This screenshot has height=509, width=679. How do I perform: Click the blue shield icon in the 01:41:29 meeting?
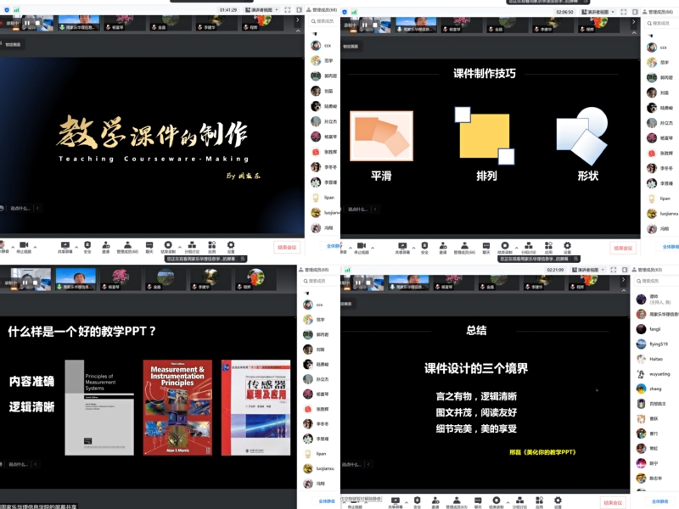click(x=7, y=9)
